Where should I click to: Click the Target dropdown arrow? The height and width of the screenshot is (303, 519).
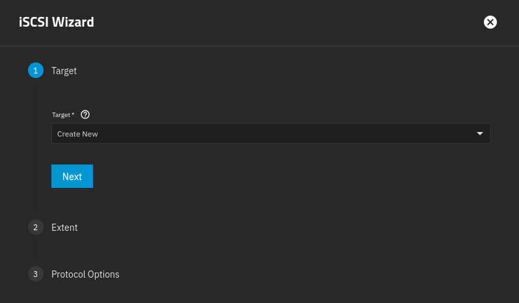pyautogui.click(x=480, y=133)
